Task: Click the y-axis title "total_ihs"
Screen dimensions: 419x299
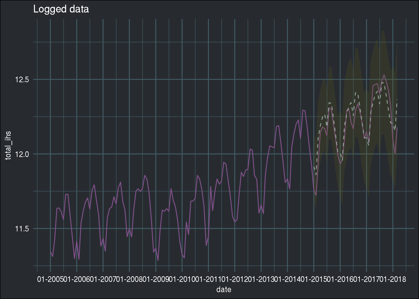Action: click(8, 145)
